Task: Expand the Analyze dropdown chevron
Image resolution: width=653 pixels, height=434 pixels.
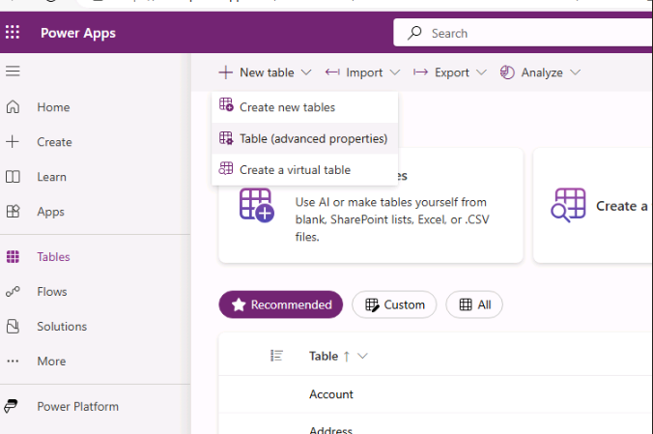Action: (x=575, y=72)
